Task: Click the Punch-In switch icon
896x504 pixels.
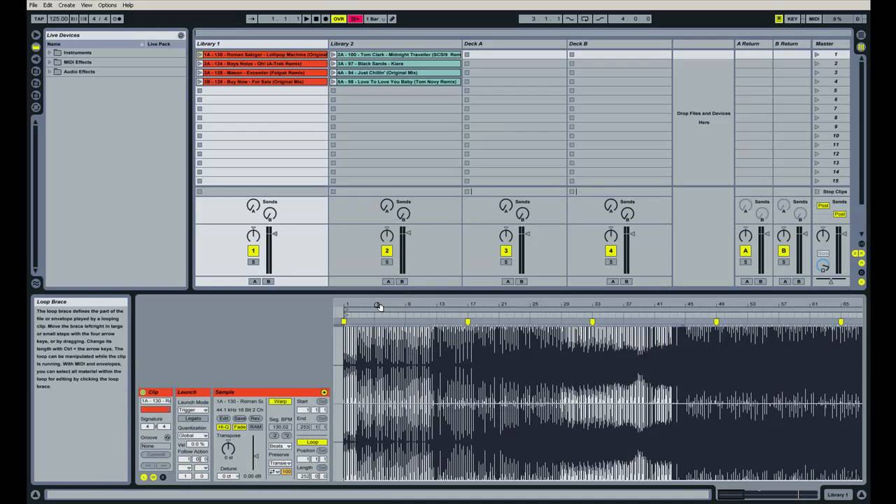Action: (570, 19)
